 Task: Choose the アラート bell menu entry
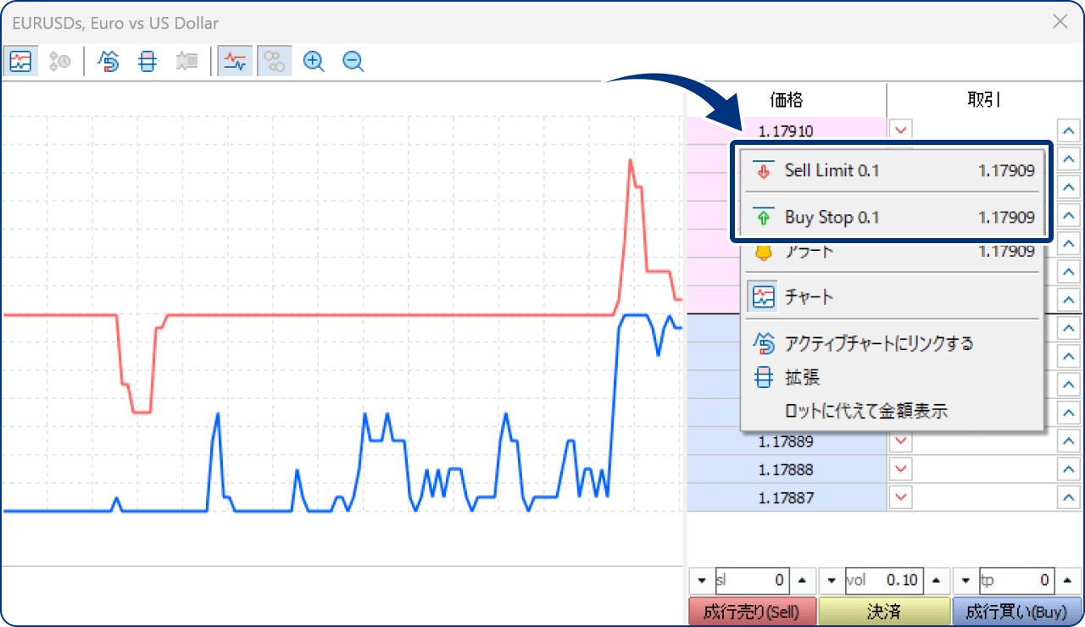(892, 252)
